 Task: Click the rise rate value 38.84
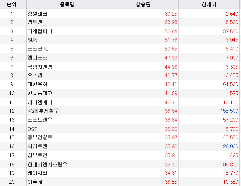pyautogui.click(x=171, y=111)
